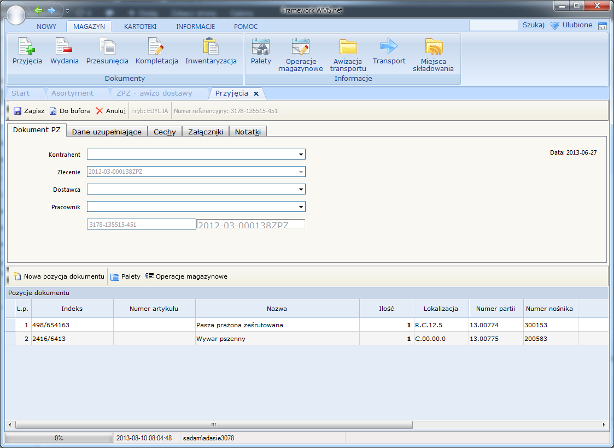Image resolution: width=614 pixels, height=448 pixels.
Task: Click carrier number 200583
Action: pyautogui.click(x=550, y=339)
